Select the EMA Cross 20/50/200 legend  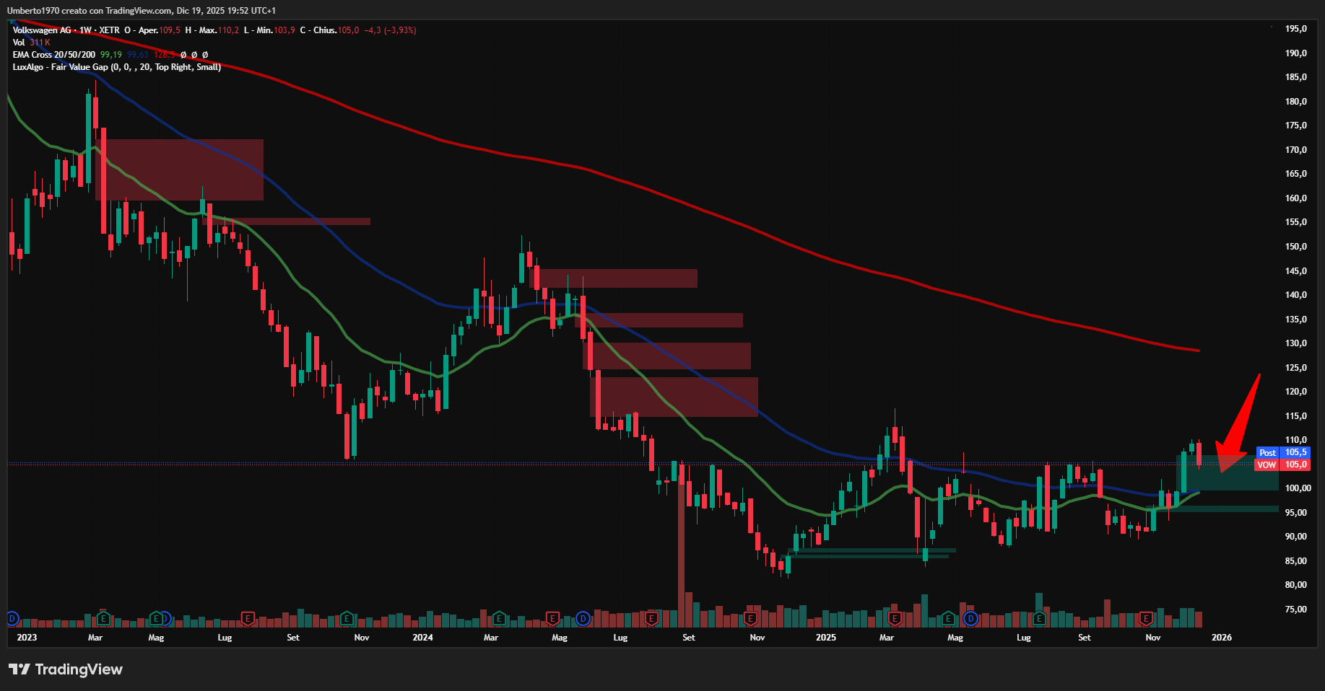coord(53,55)
